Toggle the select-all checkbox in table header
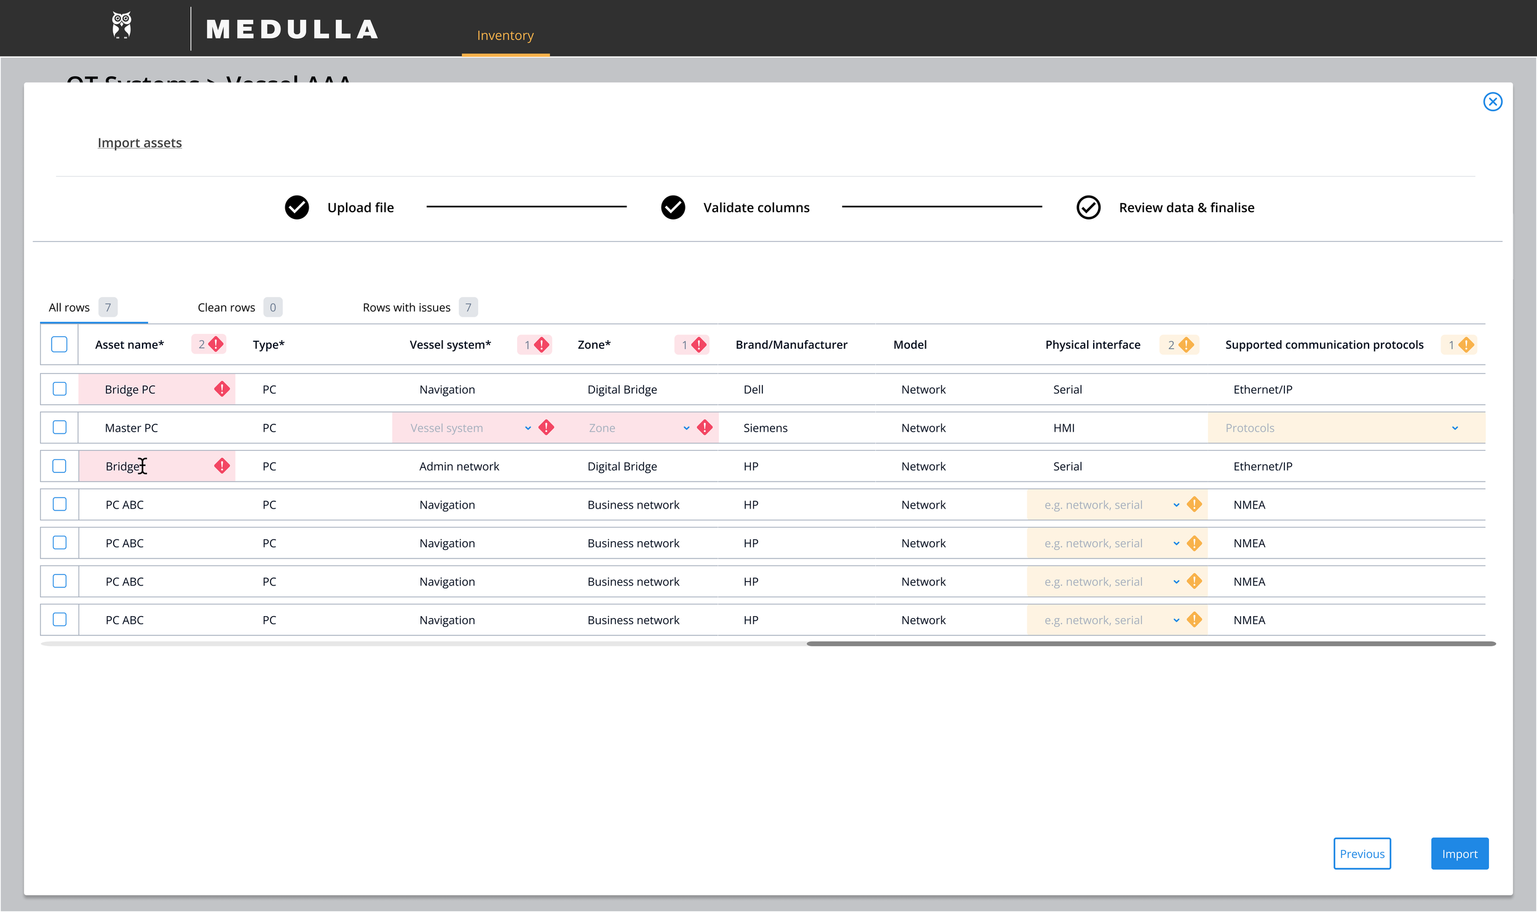The width and height of the screenshot is (1537, 912). tap(59, 344)
